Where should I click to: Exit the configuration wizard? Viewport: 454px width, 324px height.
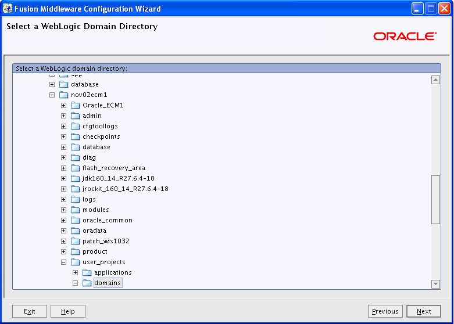(x=30, y=311)
